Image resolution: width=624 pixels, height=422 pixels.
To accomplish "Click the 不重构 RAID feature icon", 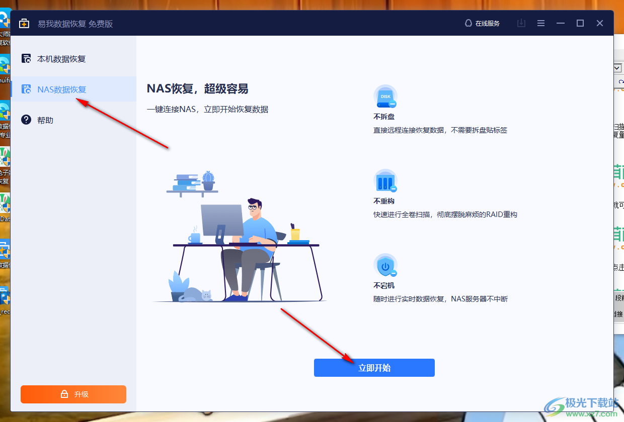I will tap(385, 181).
